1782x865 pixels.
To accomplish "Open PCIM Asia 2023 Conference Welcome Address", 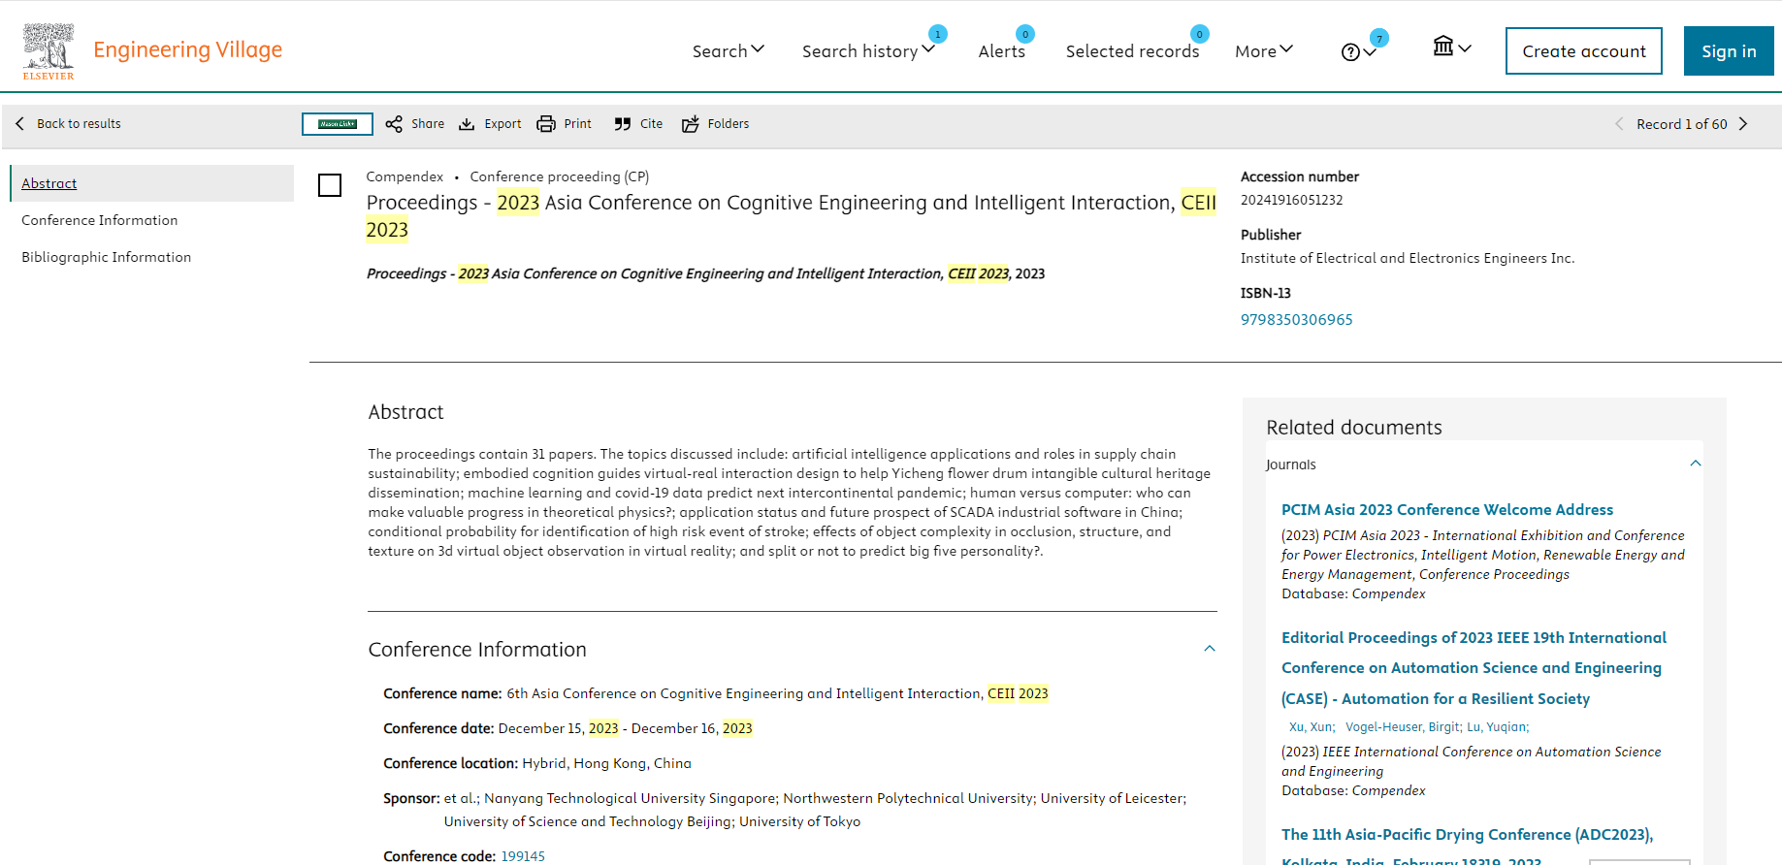I will (1446, 510).
